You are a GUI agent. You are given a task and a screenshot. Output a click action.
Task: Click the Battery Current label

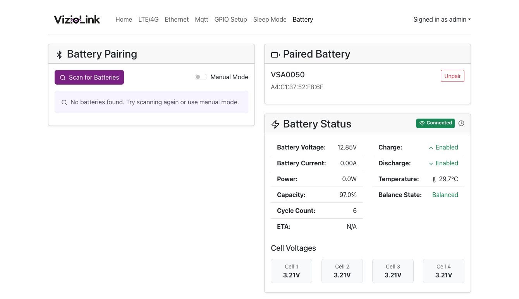coord(301,163)
